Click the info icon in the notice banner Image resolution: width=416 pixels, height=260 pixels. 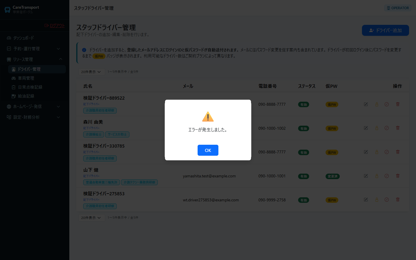[84, 50]
